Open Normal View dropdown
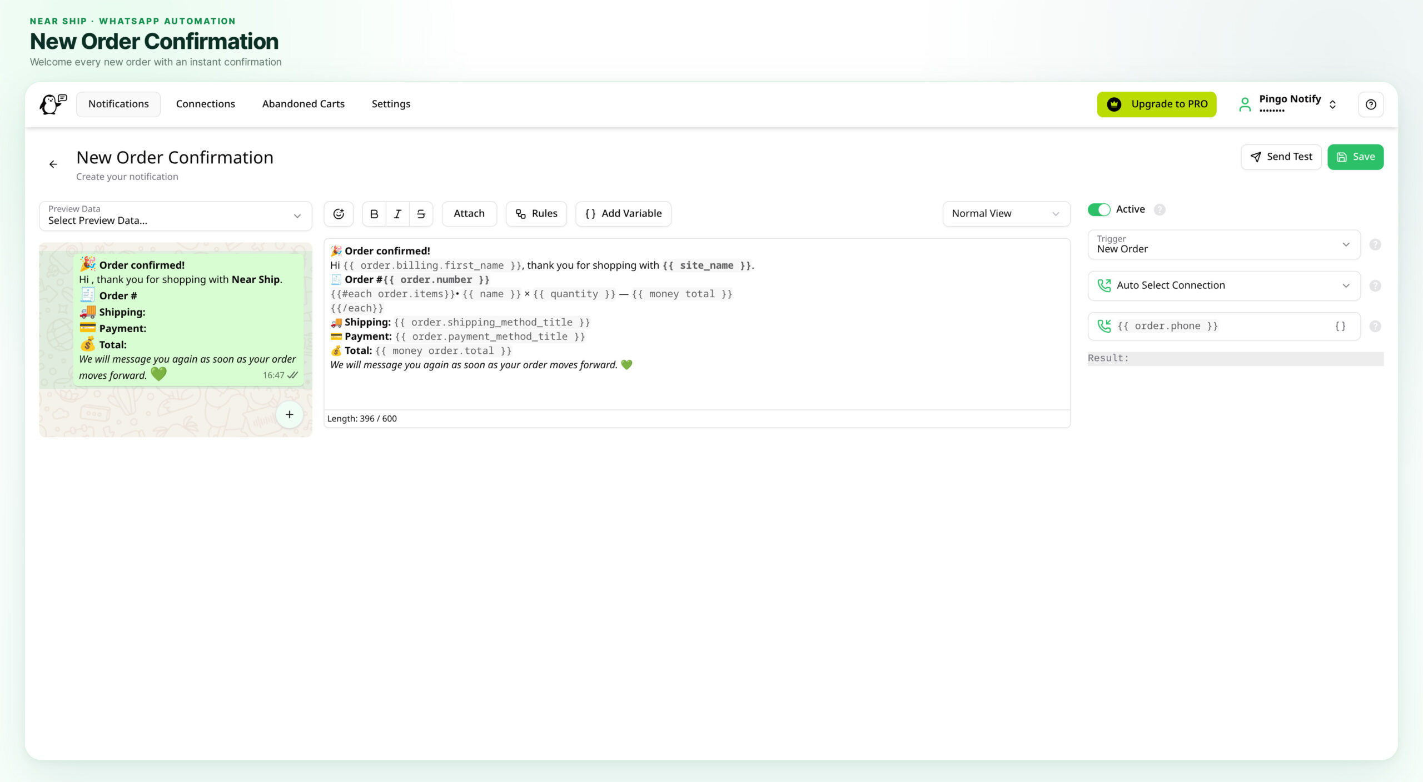 (x=1006, y=214)
